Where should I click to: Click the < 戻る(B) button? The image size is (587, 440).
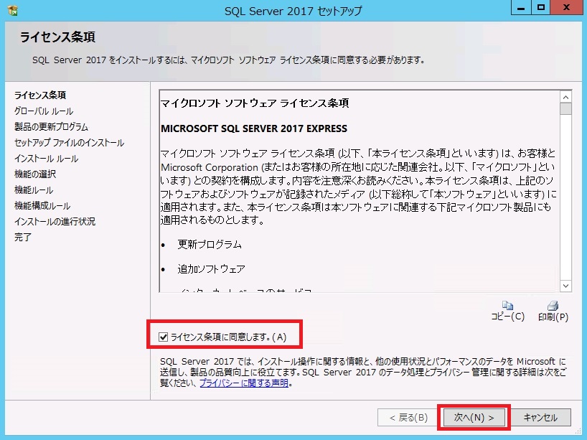(408, 417)
